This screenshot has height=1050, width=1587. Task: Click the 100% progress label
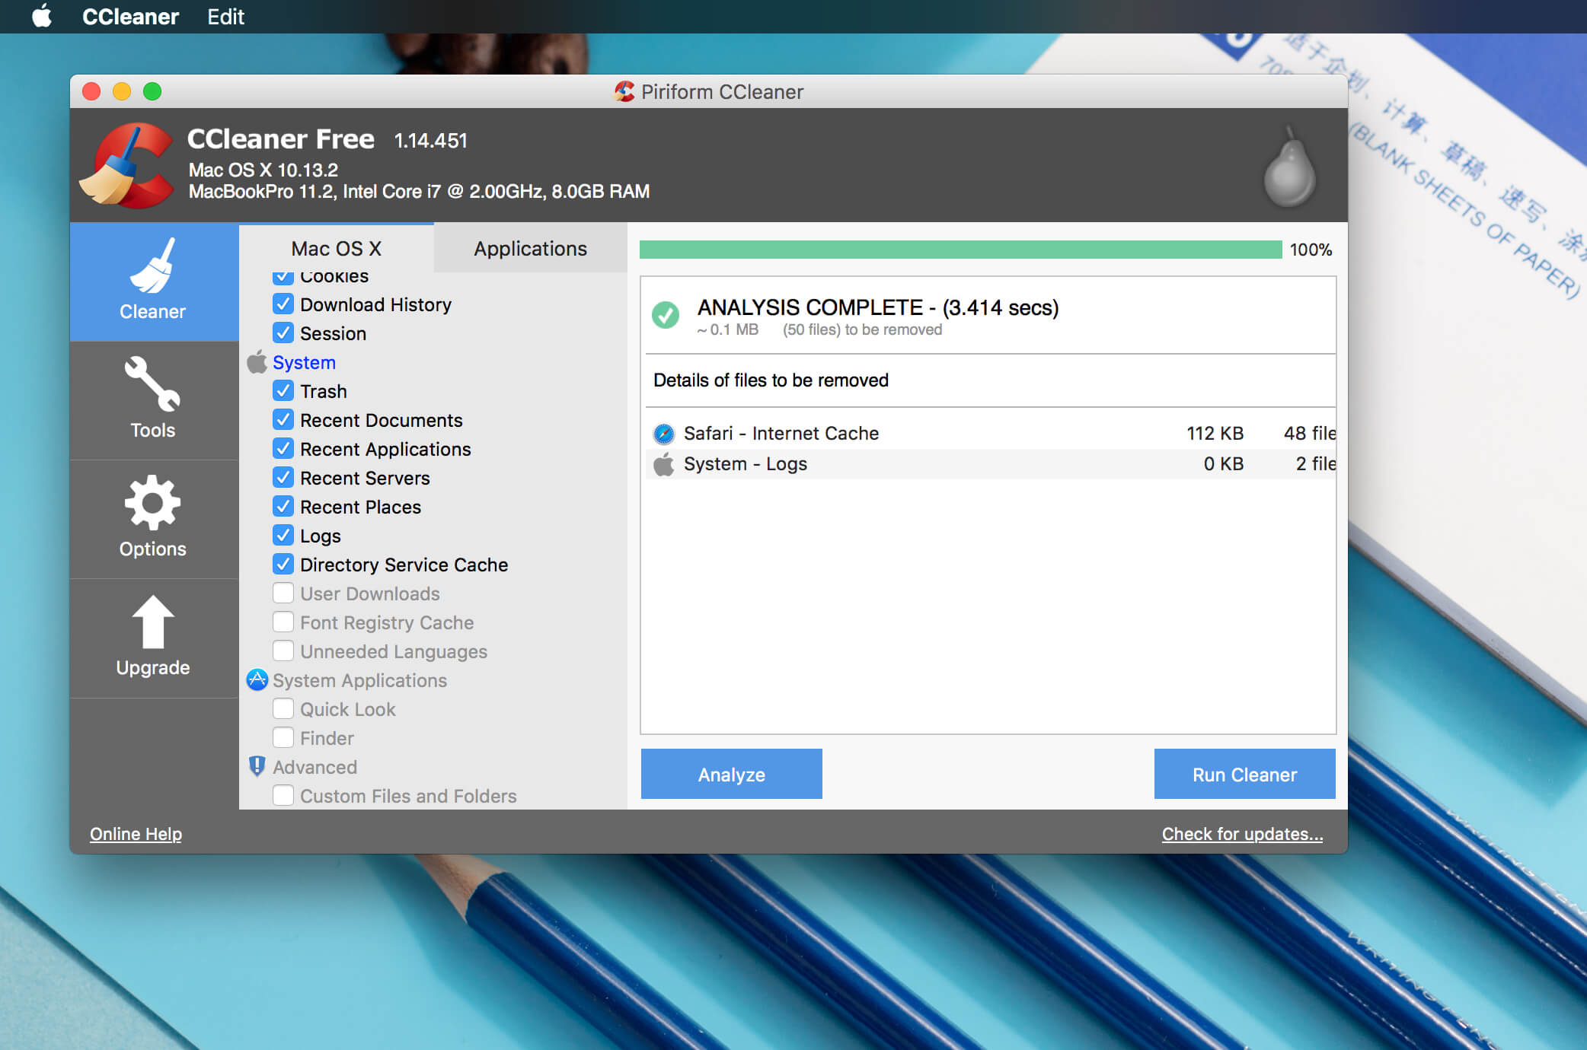1311,250
